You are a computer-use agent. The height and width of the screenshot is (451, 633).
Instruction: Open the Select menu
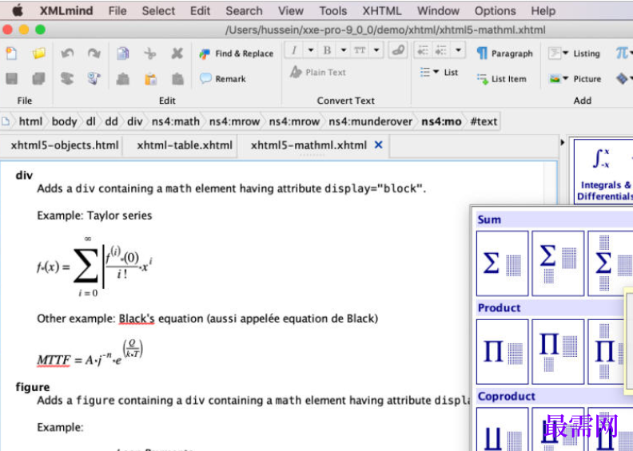tap(158, 10)
